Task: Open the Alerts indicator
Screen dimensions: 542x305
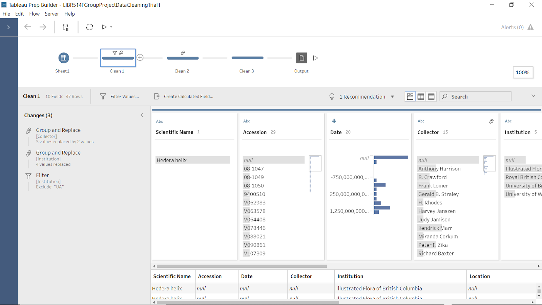Action: (517, 27)
